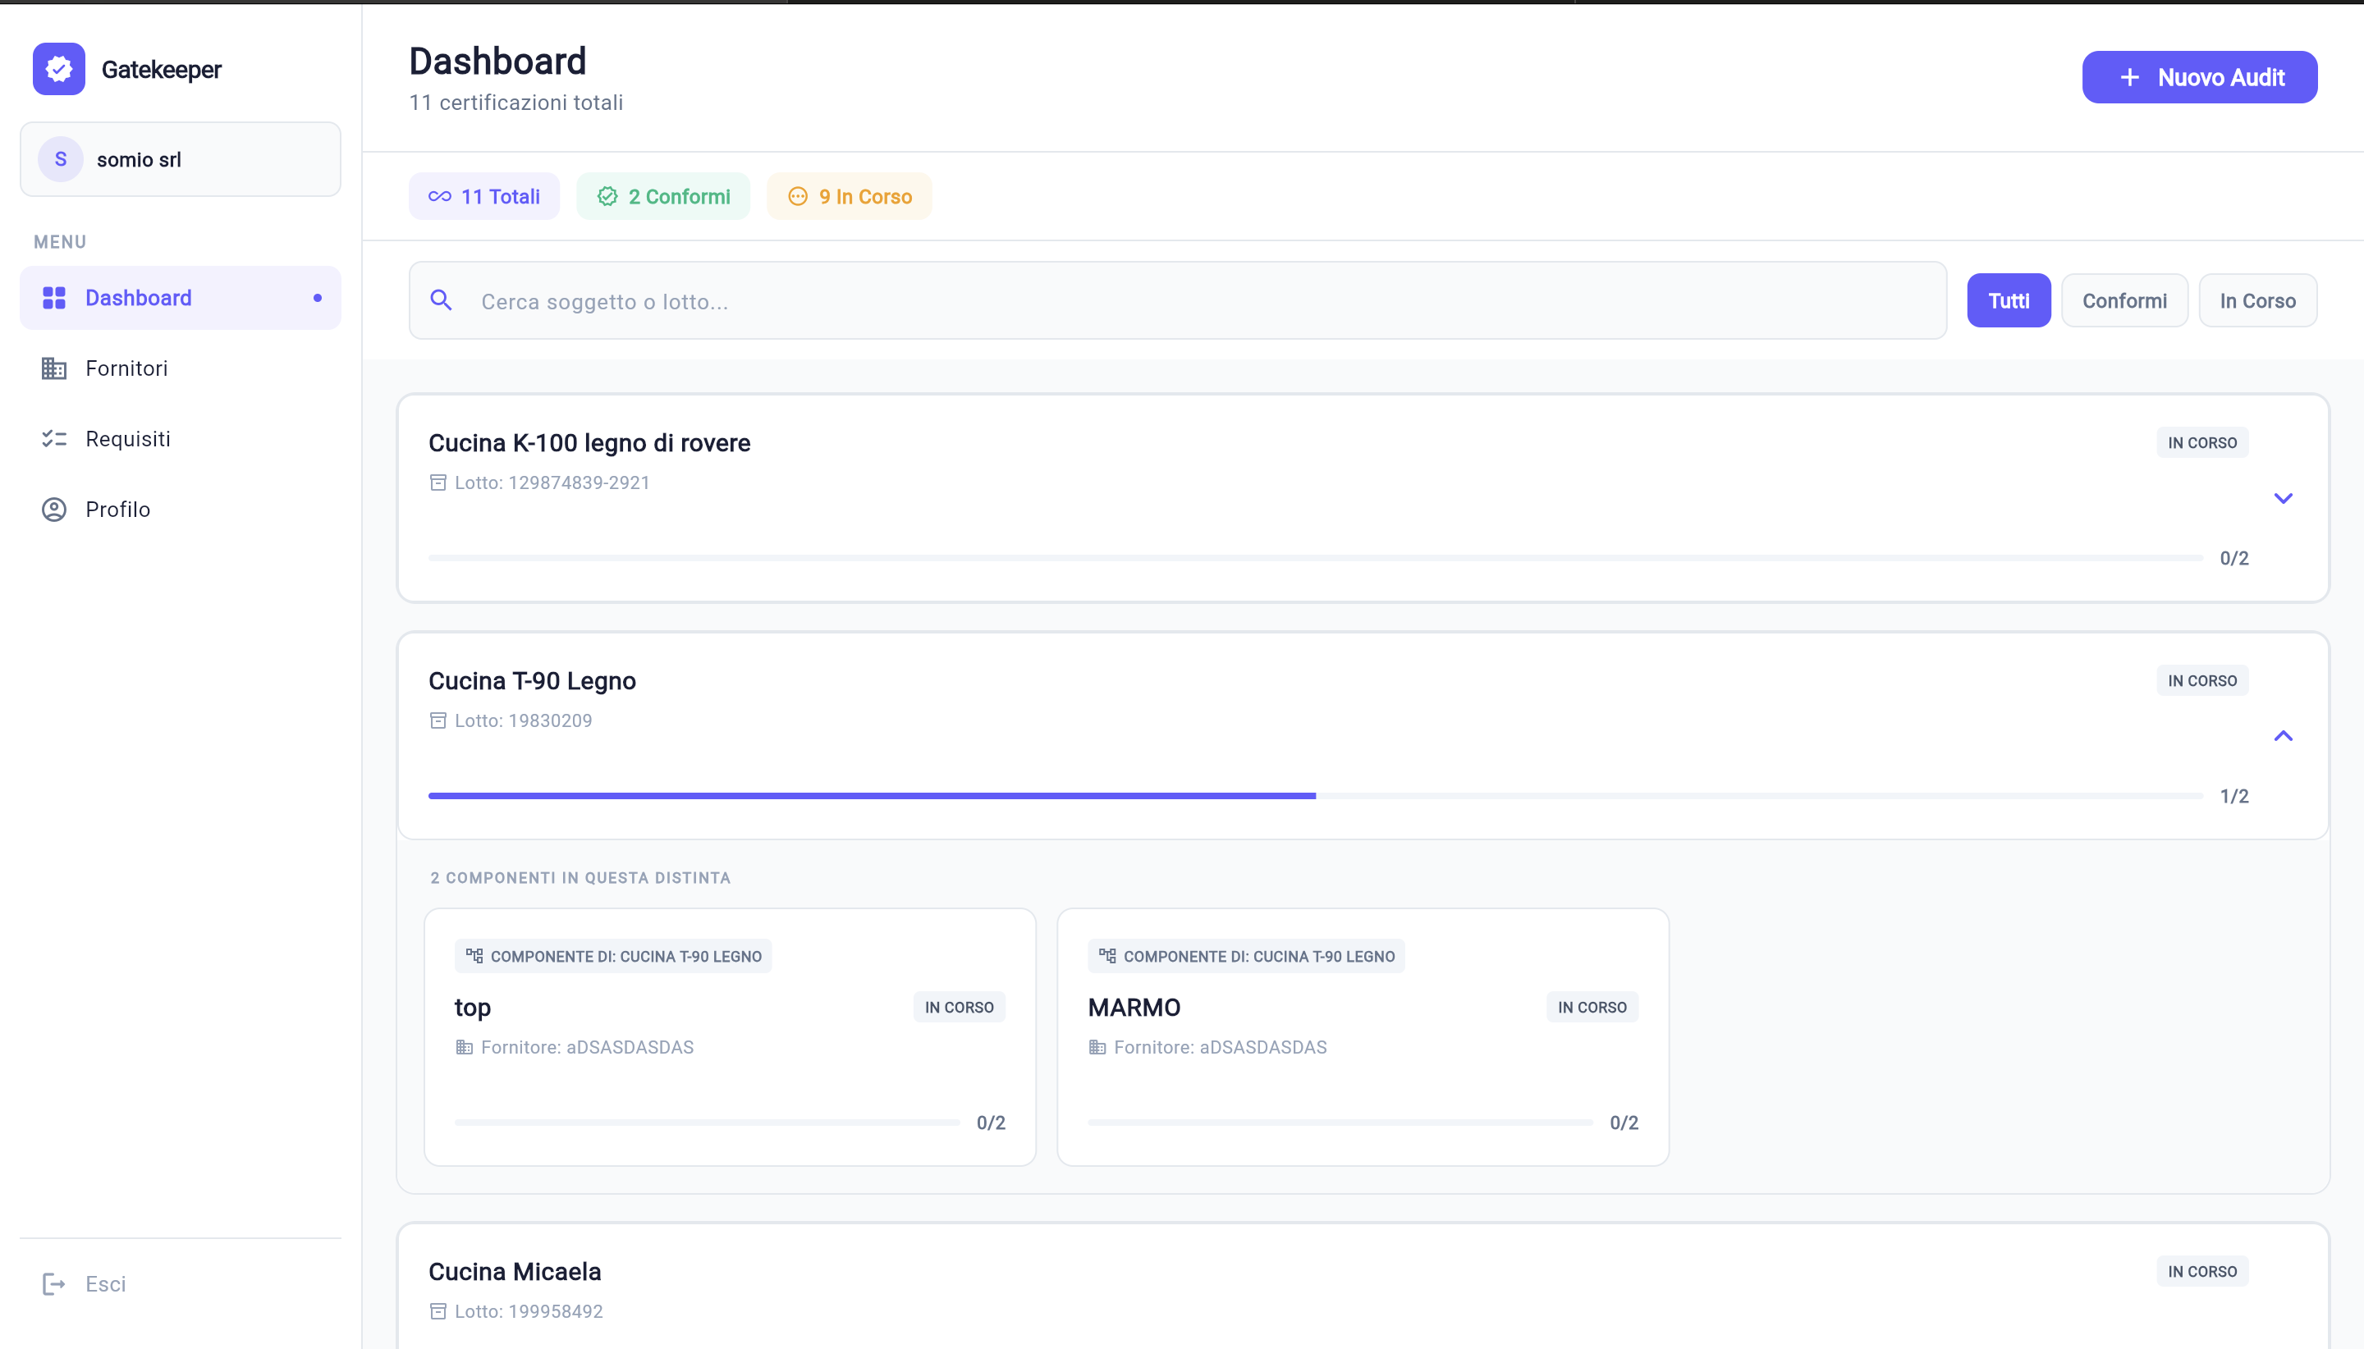This screenshot has height=1349, width=2364.
Task: Click the '2 COMPONENTI IN QUESTA DISTINTA' heading
Action: [x=580, y=877]
